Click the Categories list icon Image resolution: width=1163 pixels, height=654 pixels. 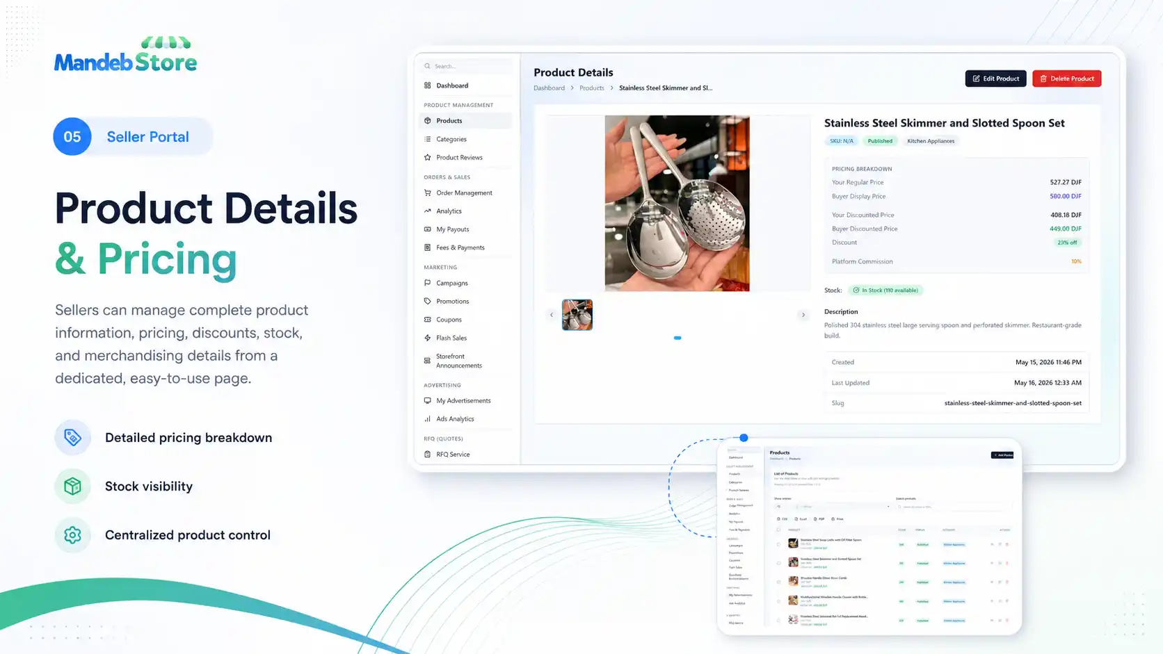[427, 139]
